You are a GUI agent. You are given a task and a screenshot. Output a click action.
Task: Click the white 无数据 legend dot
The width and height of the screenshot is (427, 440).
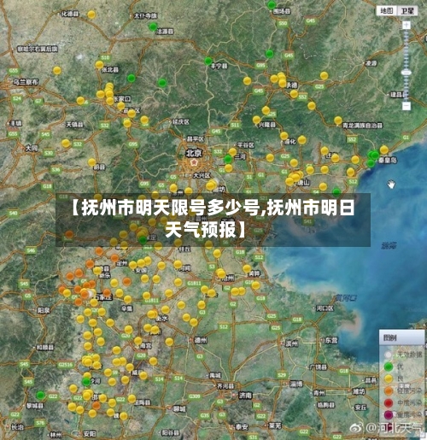point(388,355)
